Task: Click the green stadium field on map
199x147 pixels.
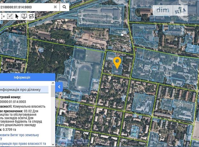Action: [84, 78]
